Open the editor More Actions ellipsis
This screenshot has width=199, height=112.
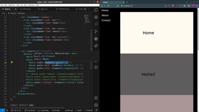click(89, 9)
